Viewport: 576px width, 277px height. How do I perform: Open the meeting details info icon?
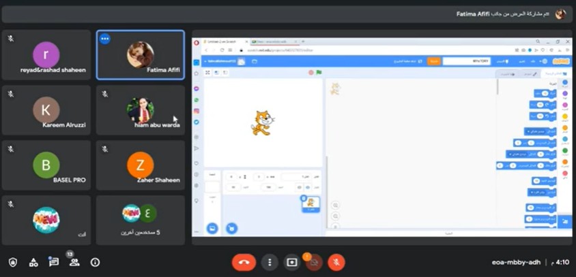point(95,262)
